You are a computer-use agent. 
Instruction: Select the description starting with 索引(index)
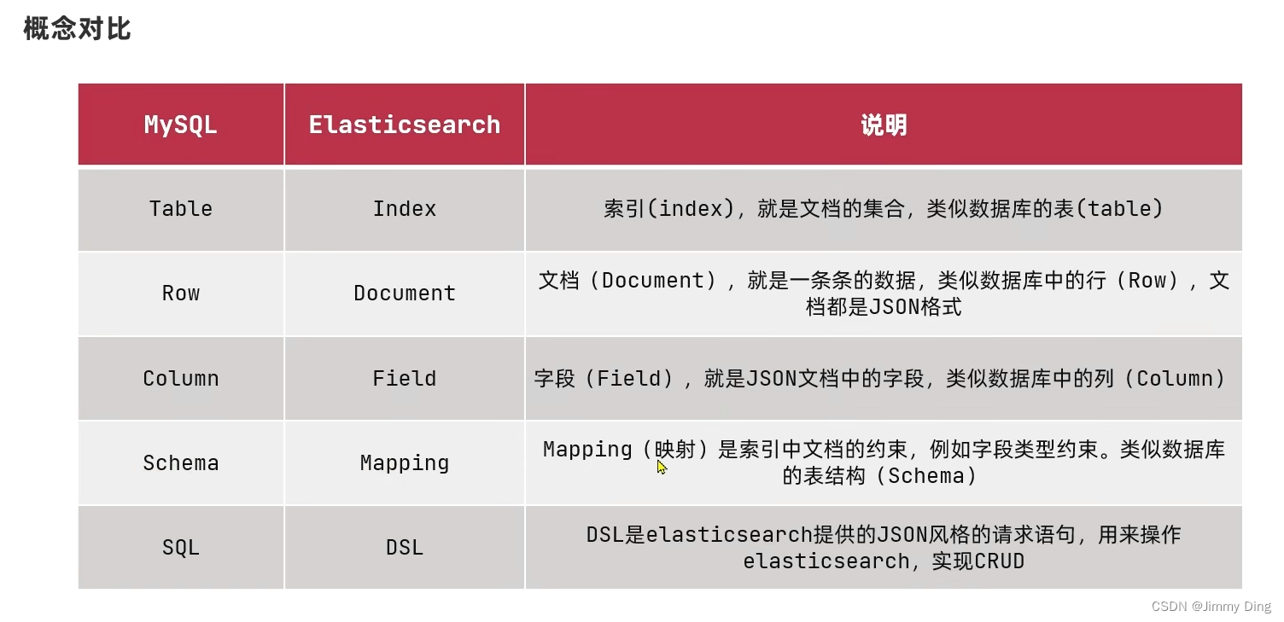coord(884,209)
